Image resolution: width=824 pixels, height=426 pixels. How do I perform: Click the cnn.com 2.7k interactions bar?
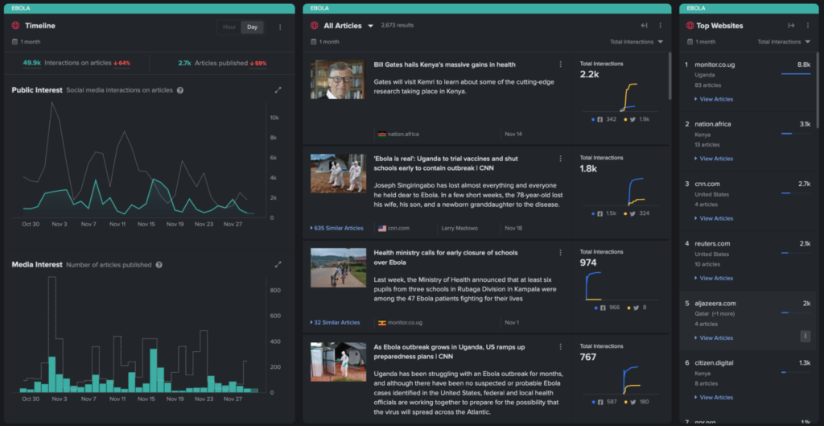pos(796,193)
